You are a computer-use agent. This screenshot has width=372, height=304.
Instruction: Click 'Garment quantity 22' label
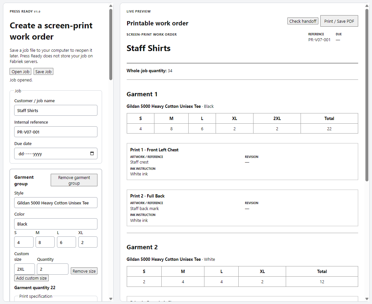coord(35,288)
